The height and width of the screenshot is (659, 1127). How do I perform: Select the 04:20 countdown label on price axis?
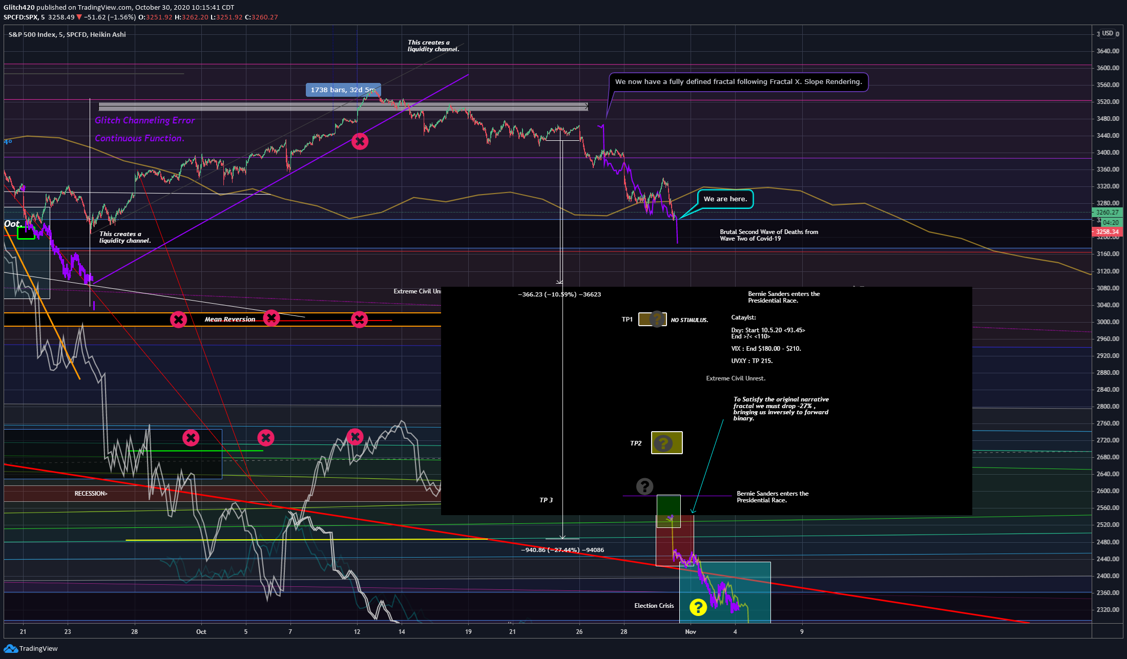coord(1111,223)
